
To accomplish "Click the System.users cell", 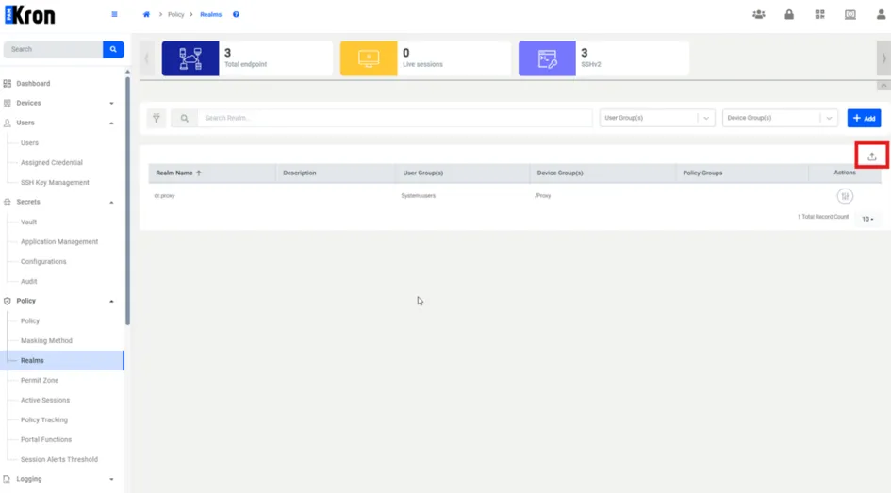I will 419,196.
